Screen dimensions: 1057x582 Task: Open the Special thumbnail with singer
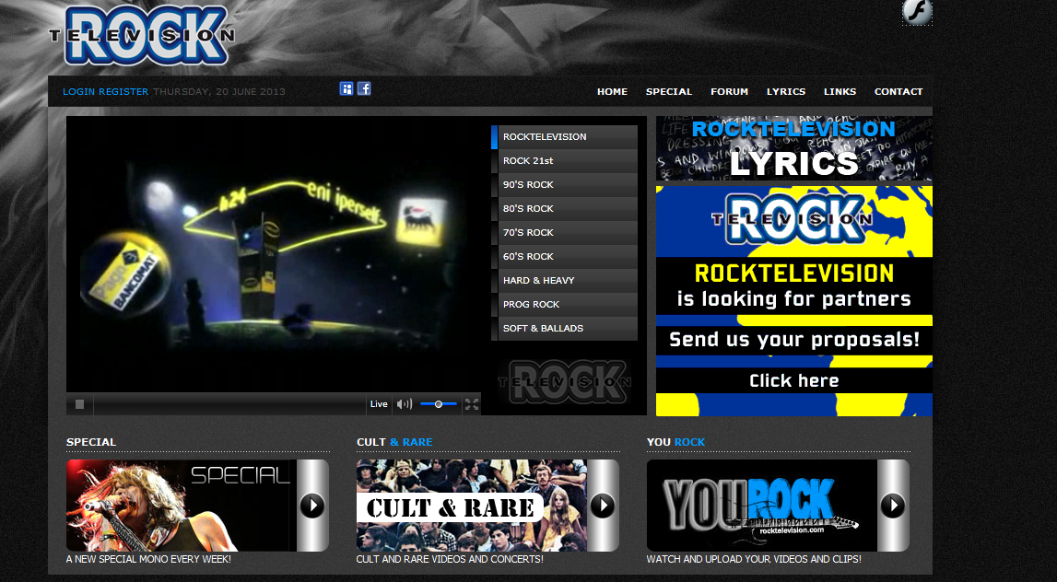pyautogui.click(x=182, y=506)
